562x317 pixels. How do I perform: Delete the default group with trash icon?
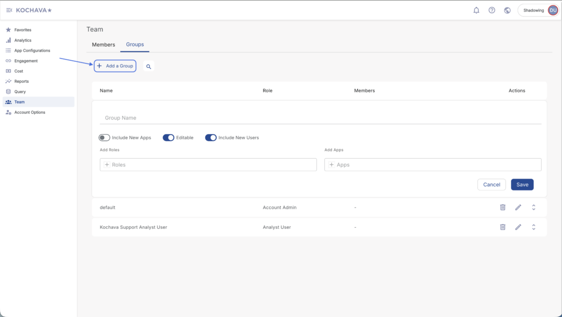pyautogui.click(x=502, y=208)
